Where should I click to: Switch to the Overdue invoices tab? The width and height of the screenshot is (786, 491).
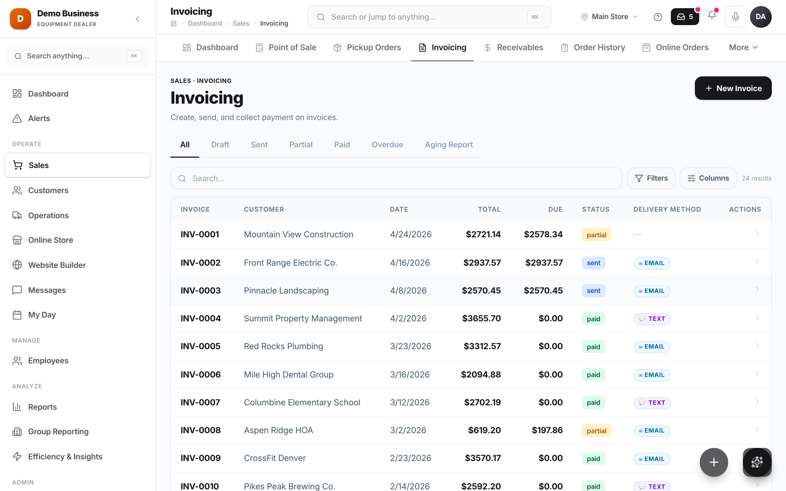(x=387, y=145)
